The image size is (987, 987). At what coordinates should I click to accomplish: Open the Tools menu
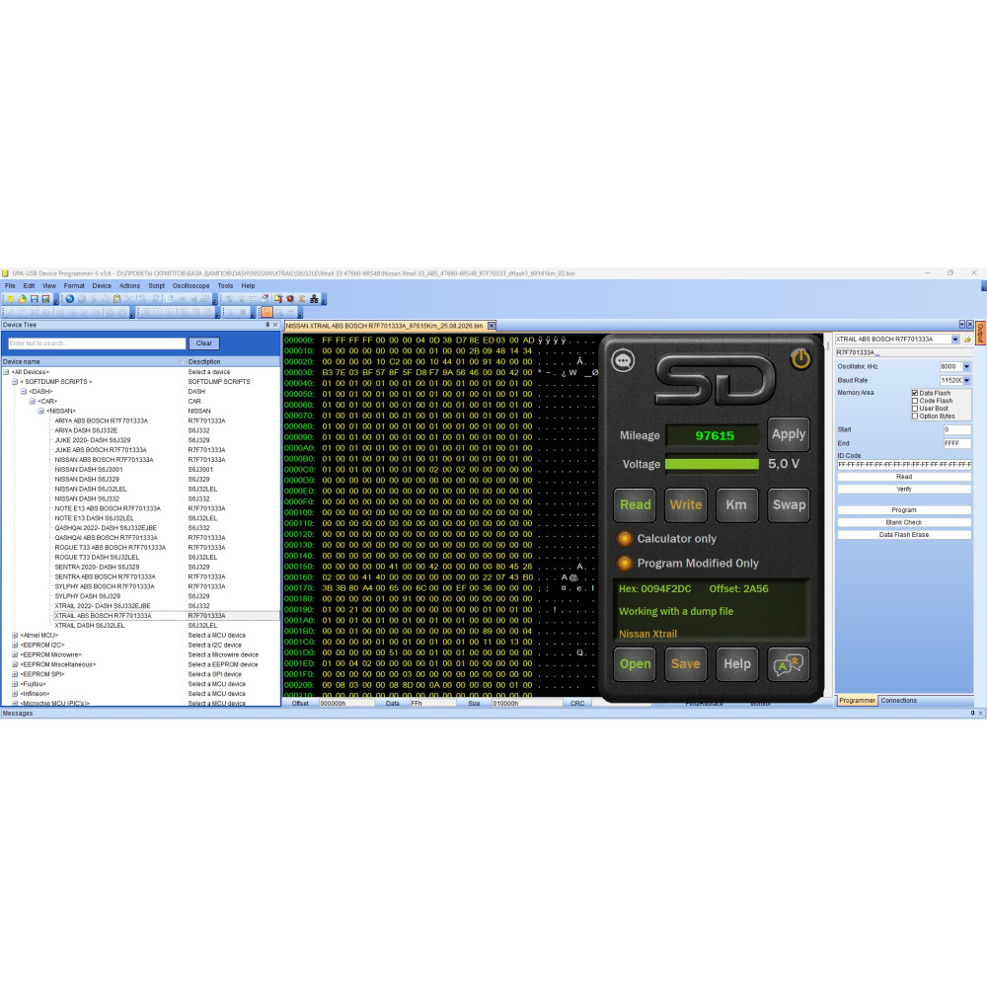pos(225,286)
